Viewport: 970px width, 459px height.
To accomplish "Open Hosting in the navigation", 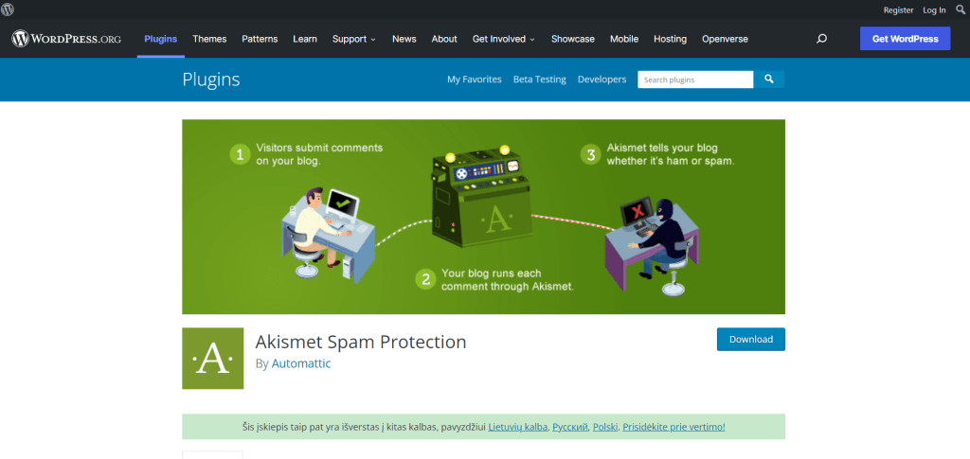I will [x=670, y=39].
